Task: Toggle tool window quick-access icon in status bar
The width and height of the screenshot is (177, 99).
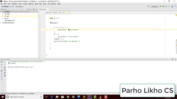Action: (x=2, y=94)
